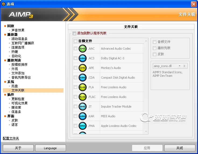Check the .FLA association checkbox
Image resolution: width=198 pixels, height=154 pixels.
75,87
